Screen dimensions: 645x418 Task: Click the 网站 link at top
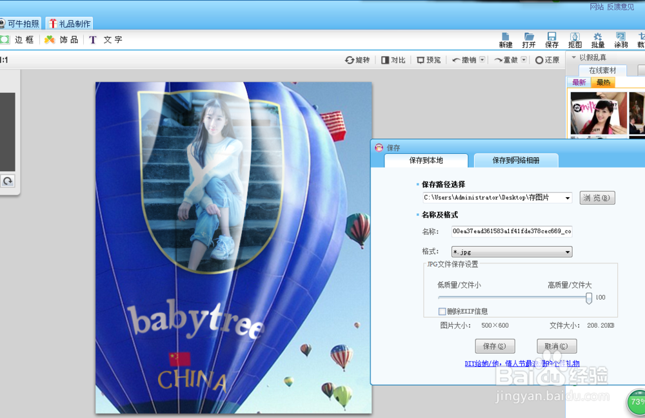597,6
